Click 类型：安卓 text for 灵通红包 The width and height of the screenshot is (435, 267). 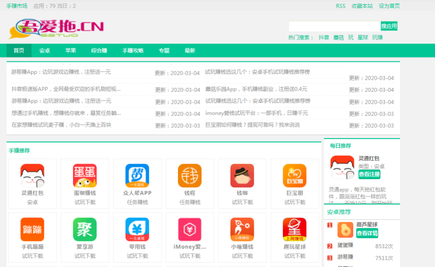tap(371, 166)
